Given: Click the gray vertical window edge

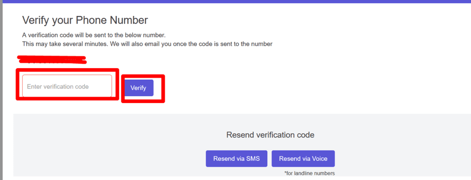Looking at the screenshot, I should pos(1,90).
